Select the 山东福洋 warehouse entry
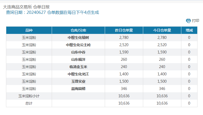This screenshot has height=115, width=203. pyautogui.click(x=78, y=59)
